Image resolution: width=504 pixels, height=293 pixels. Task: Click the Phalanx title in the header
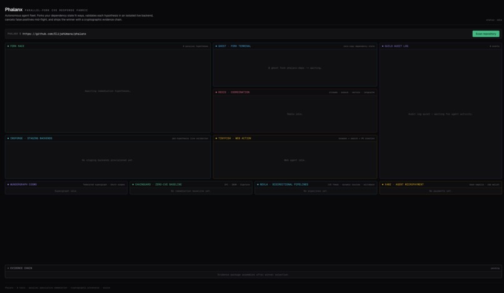tap(14, 9)
